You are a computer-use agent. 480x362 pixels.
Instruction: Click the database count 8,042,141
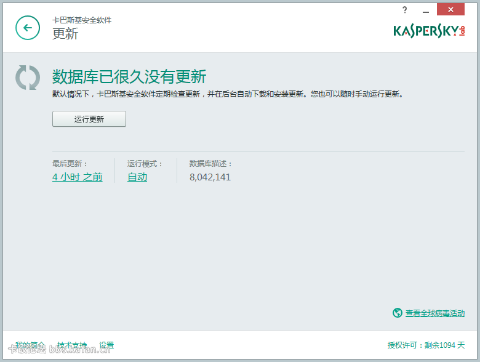tap(210, 177)
